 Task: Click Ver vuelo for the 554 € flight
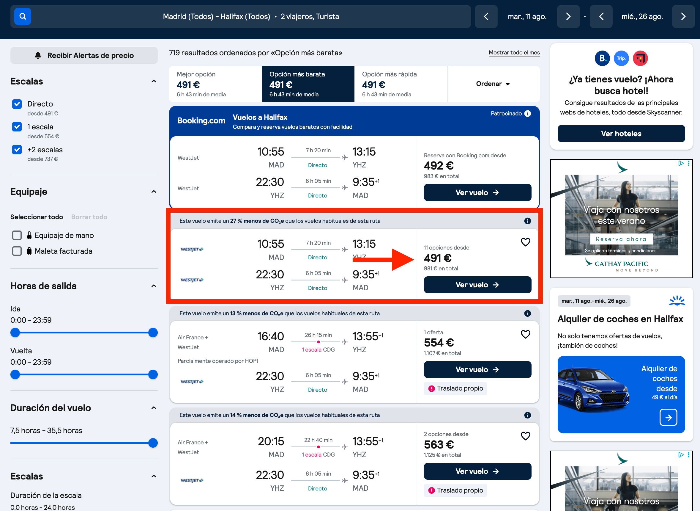click(477, 370)
